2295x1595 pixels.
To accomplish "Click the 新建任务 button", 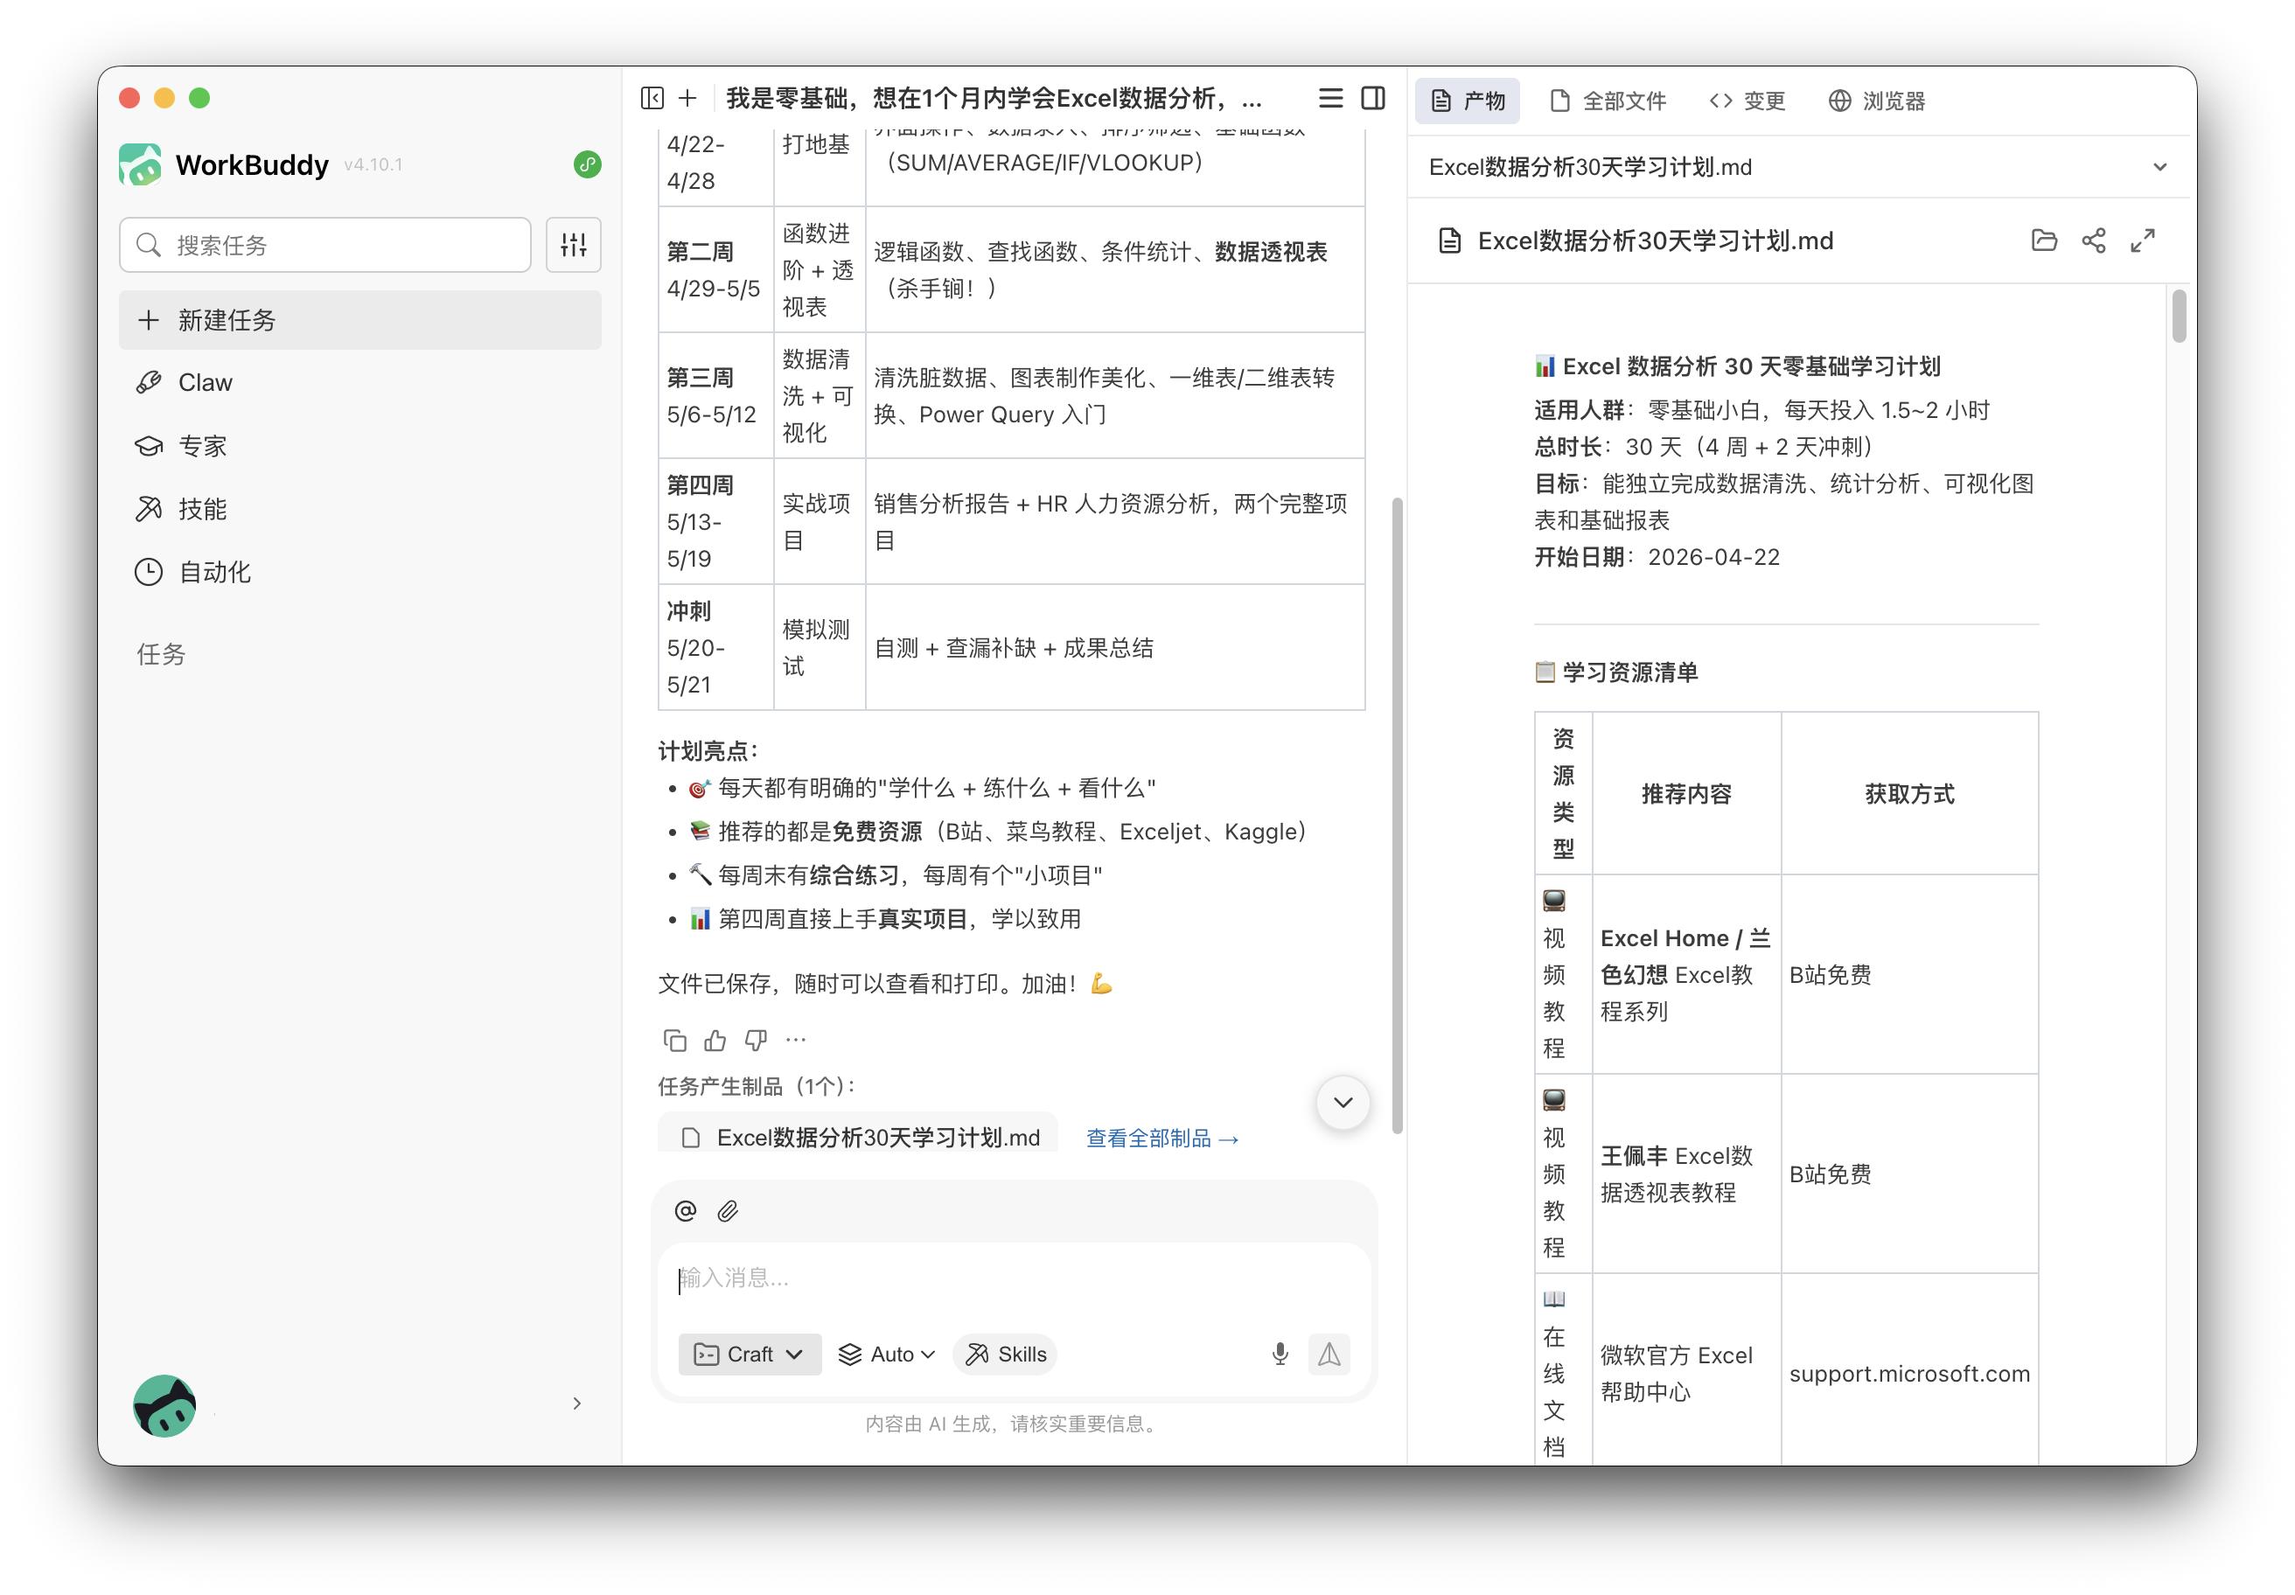I will [x=359, y=320].
